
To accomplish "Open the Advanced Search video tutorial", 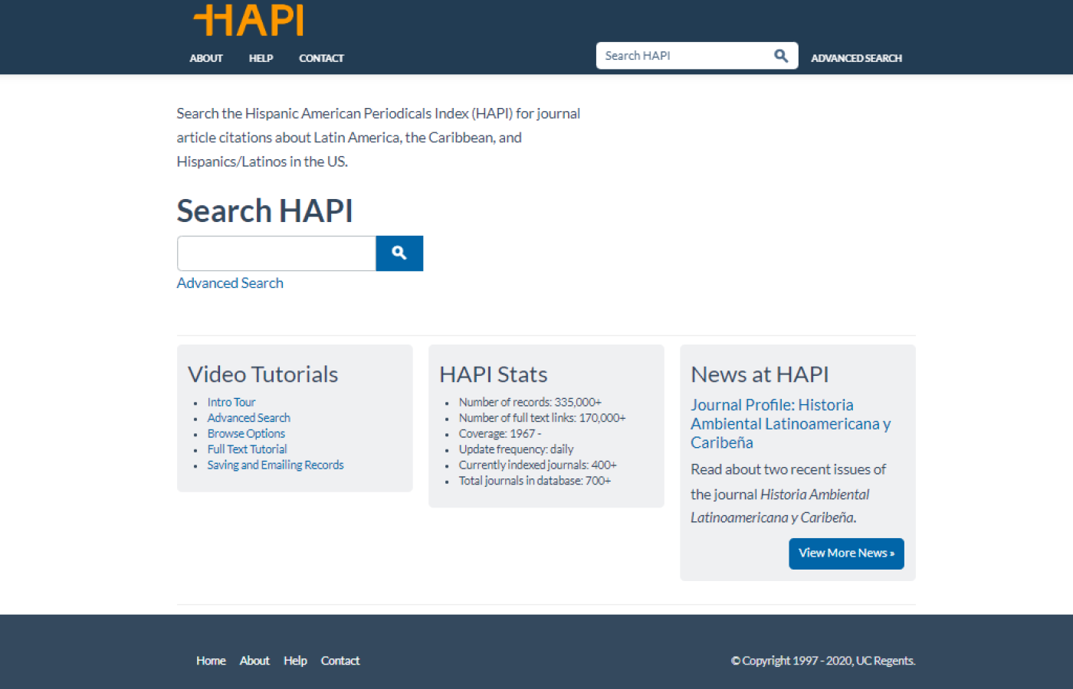I will (x=249, y=418).
